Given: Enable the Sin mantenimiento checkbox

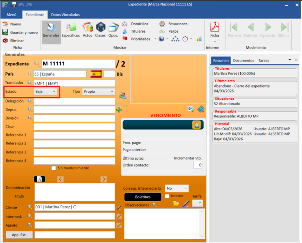Looking at the screenshot, I should (54, 168).
